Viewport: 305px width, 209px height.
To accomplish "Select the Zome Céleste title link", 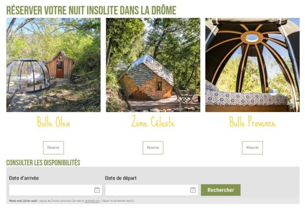I will (x=153, y=122).
